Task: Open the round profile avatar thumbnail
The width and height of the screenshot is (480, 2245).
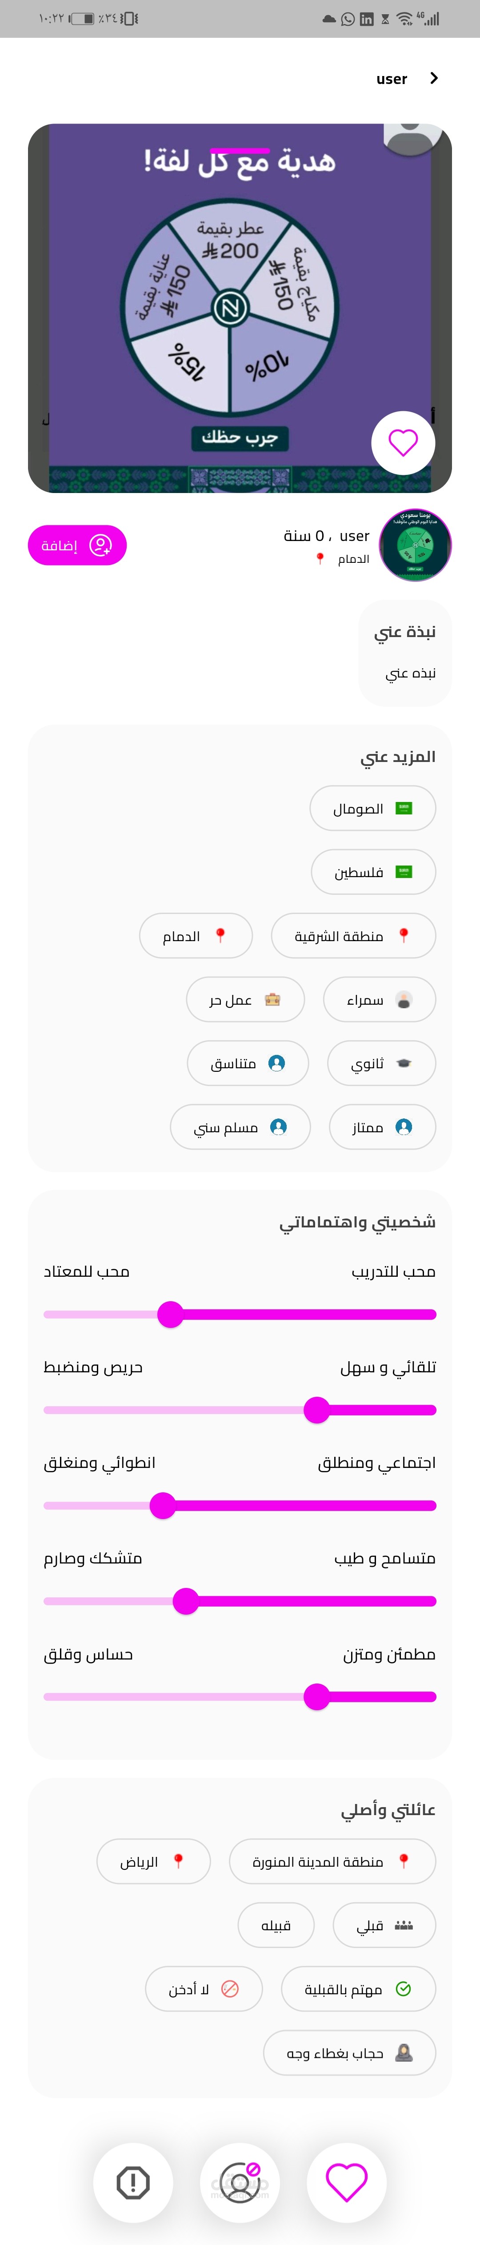Action: click(x=415, y=545)
